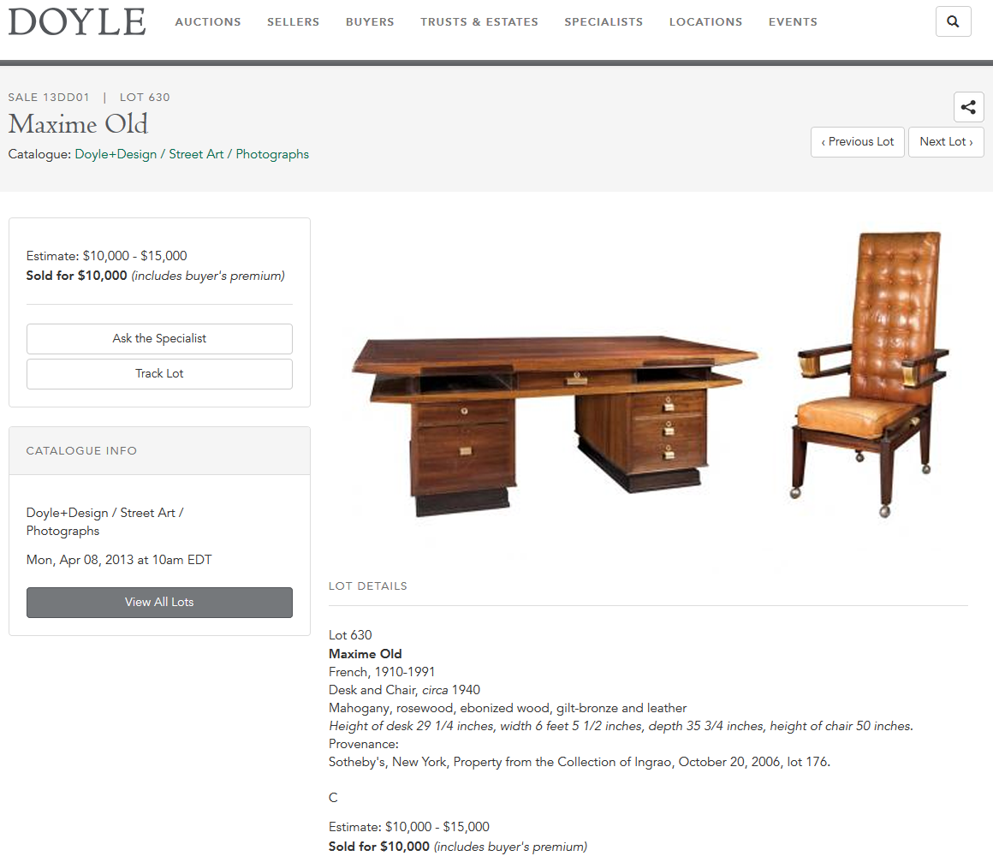The height and width of the screenshot is (868, 993).
Task: Click the search magnifier icon
Action: tap(953, 21)
